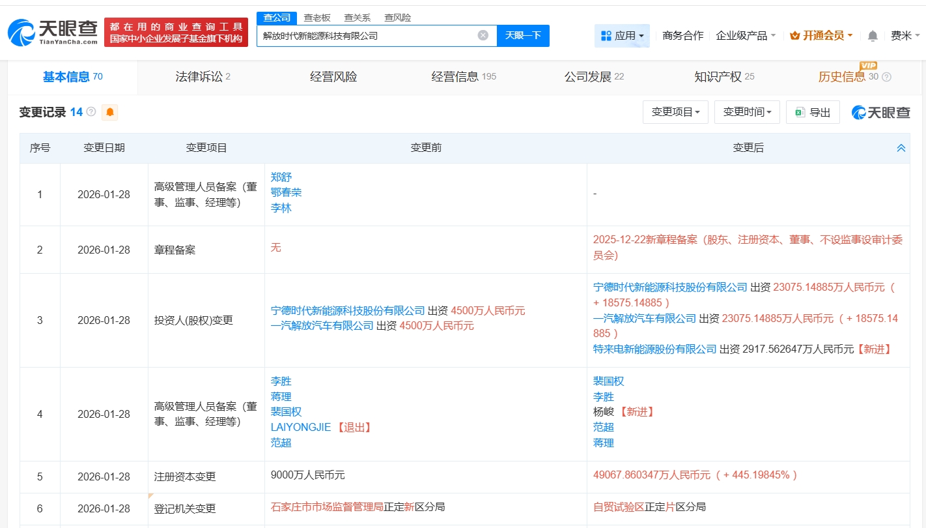
Task: Open the 开通会员 membership dropdown
Action: [x=821, y=36]
